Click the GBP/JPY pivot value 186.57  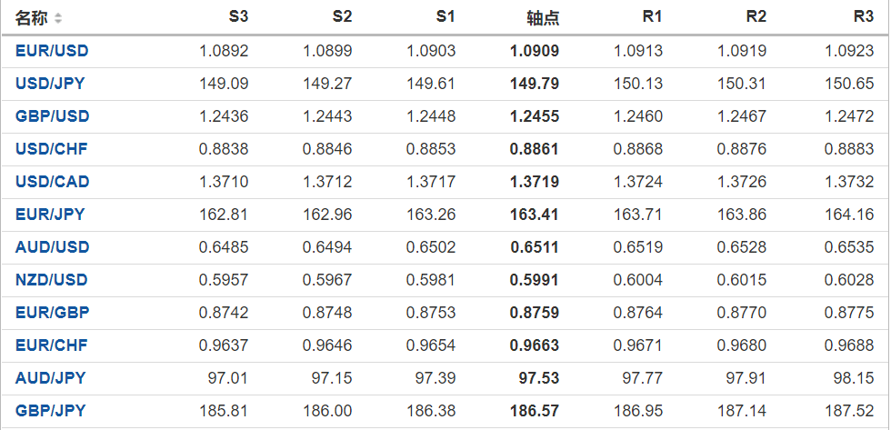(x=535, y=411)
